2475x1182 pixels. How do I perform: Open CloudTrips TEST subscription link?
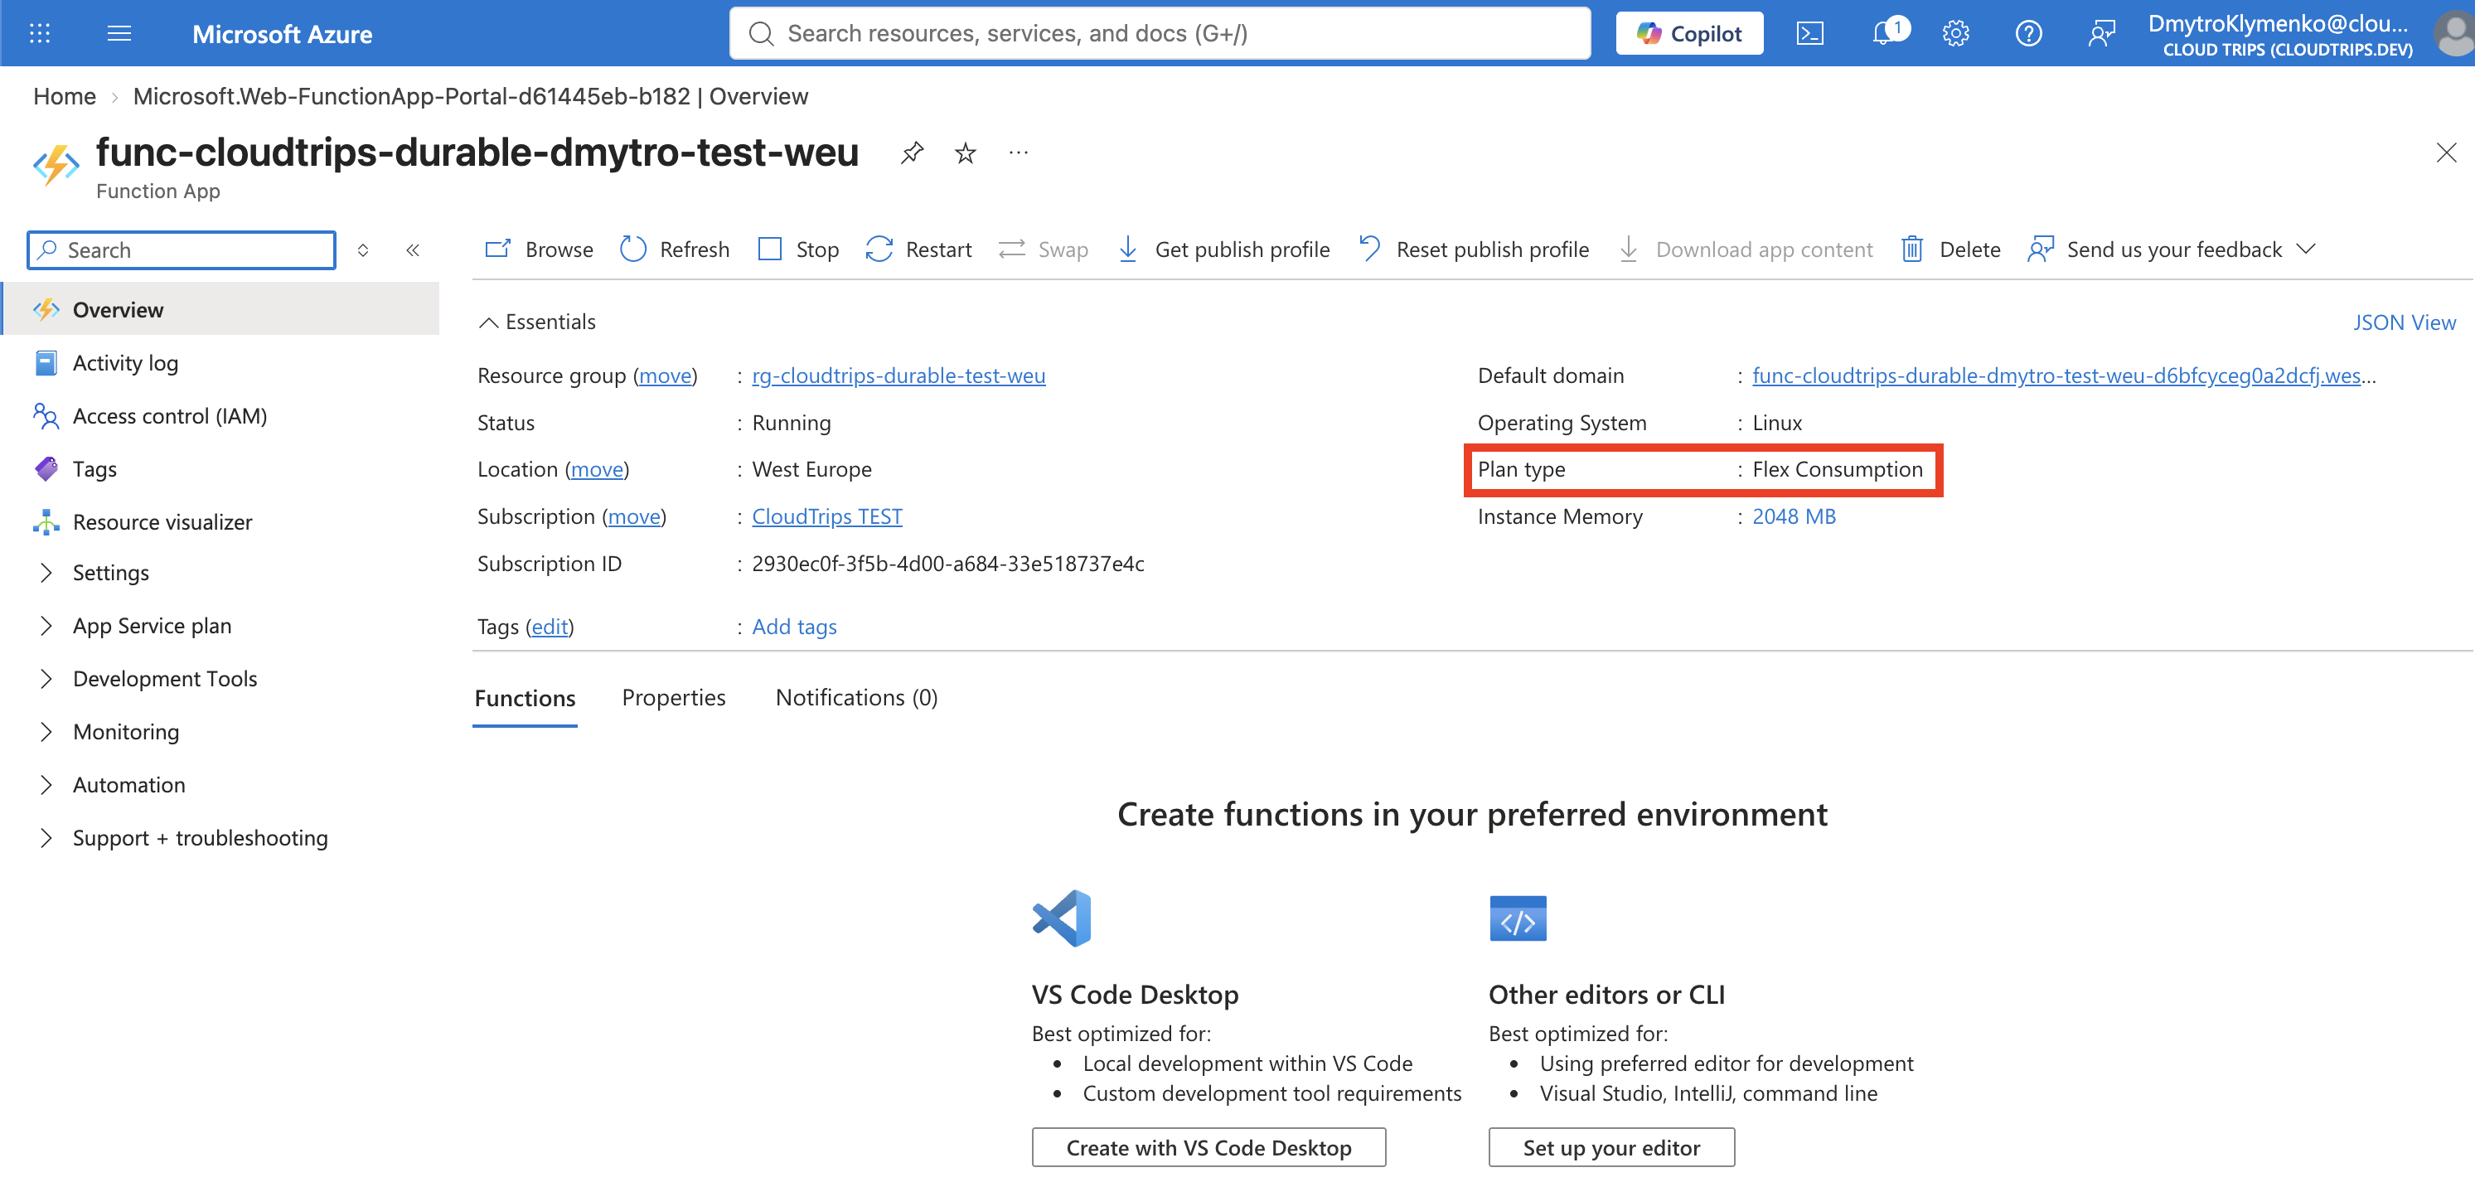(827, 517)
